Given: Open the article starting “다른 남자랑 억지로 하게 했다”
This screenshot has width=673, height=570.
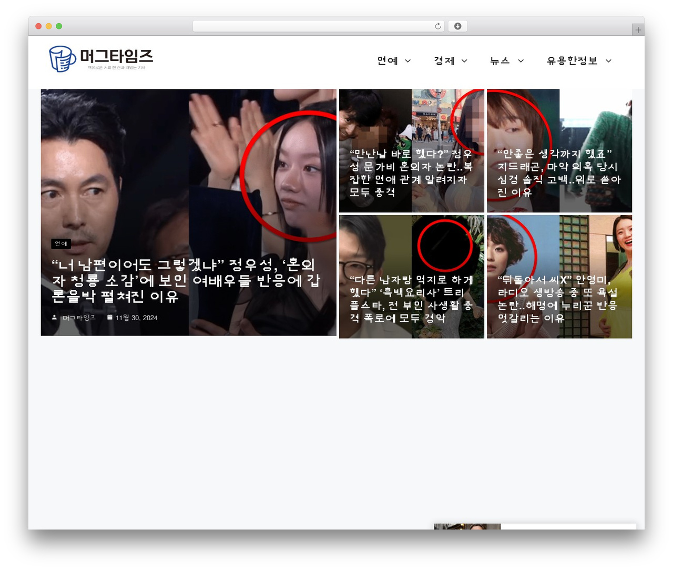Looking at the screenshot, I should click(412, 299).
